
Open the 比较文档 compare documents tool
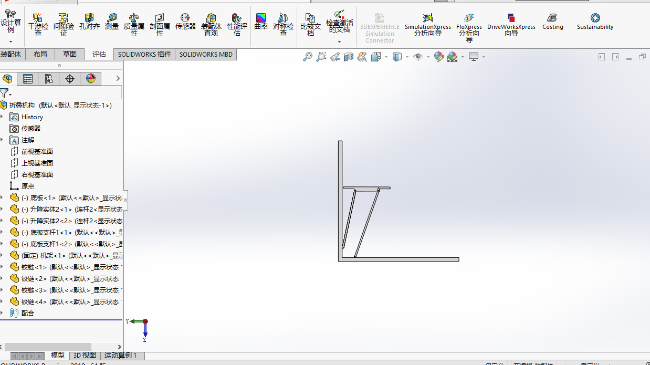[310, 25]
